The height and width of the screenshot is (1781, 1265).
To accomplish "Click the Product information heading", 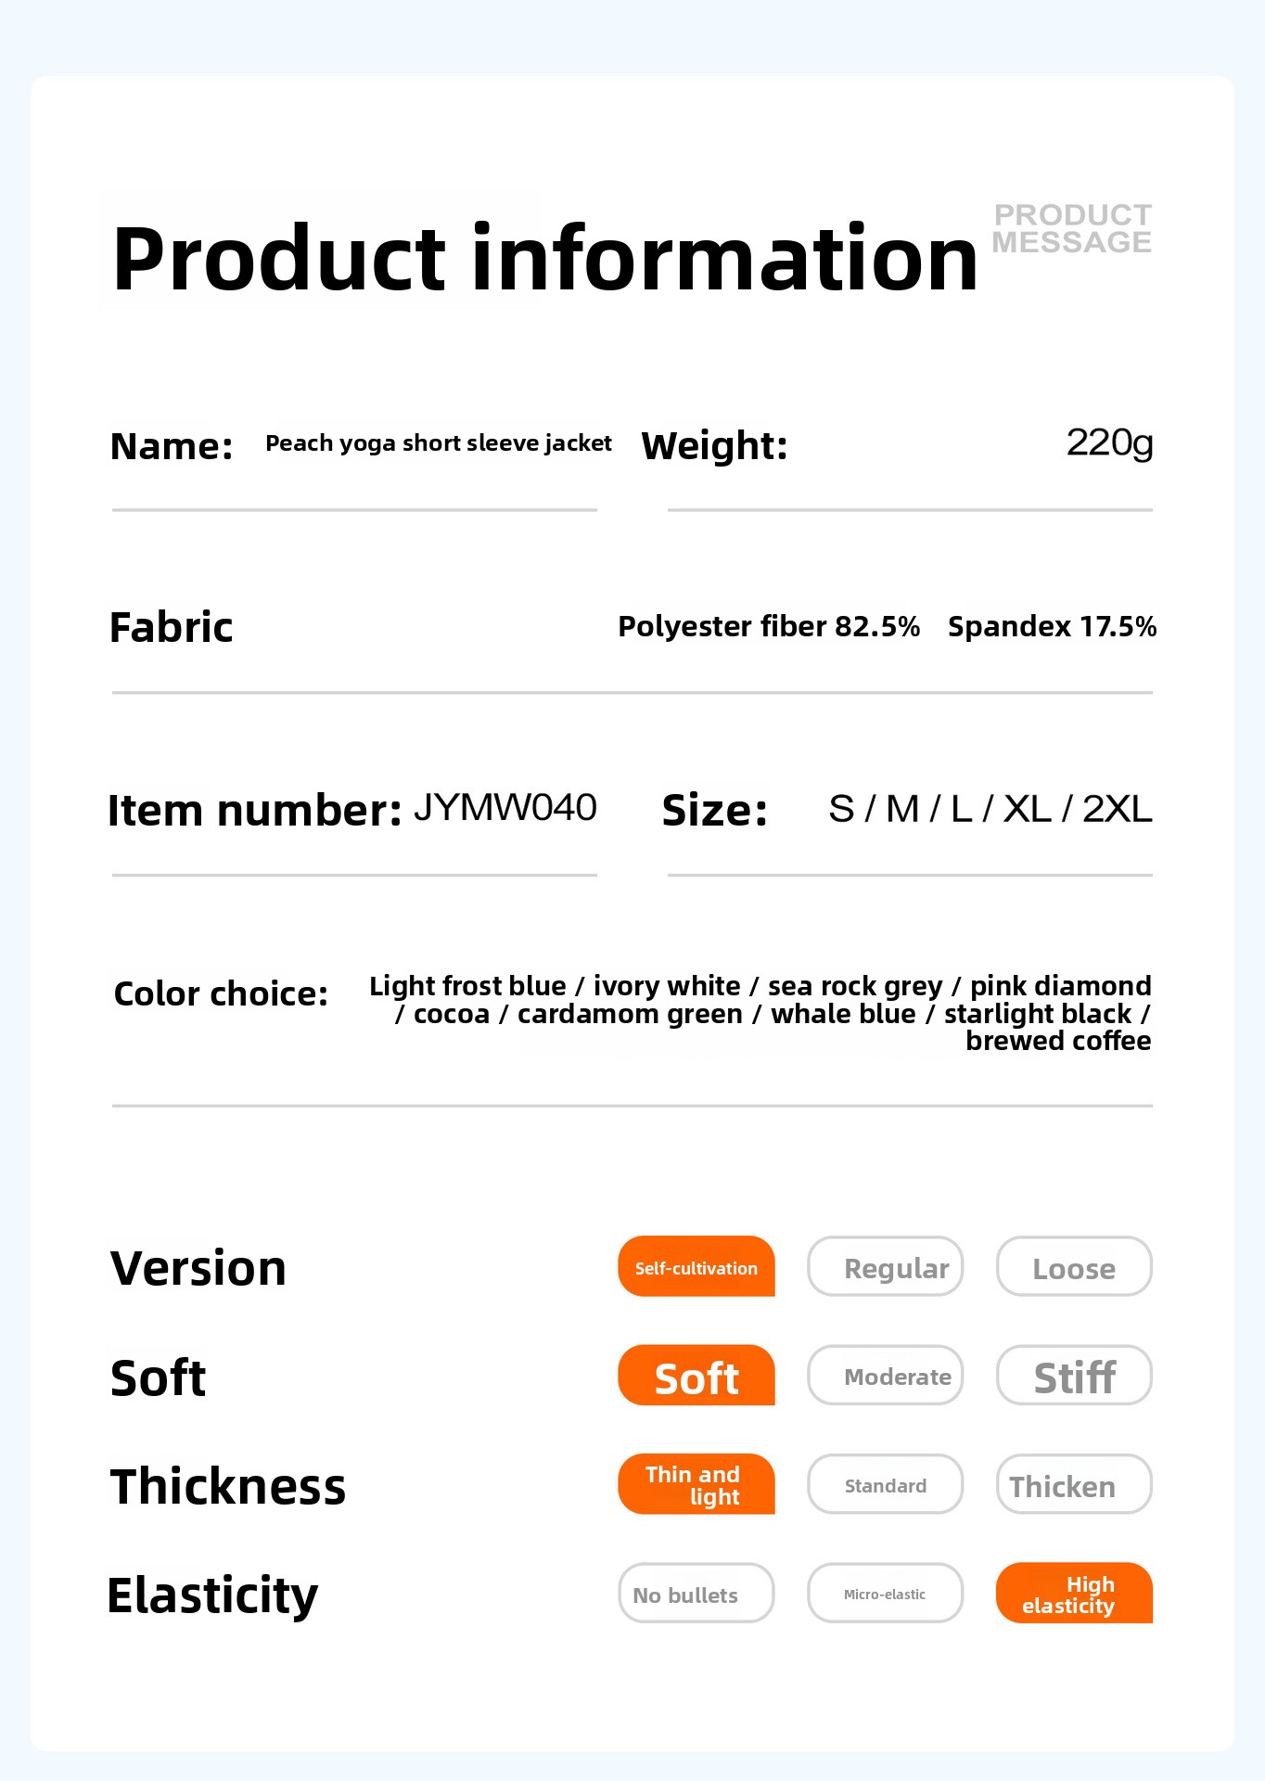I will [x=544, y=258].
